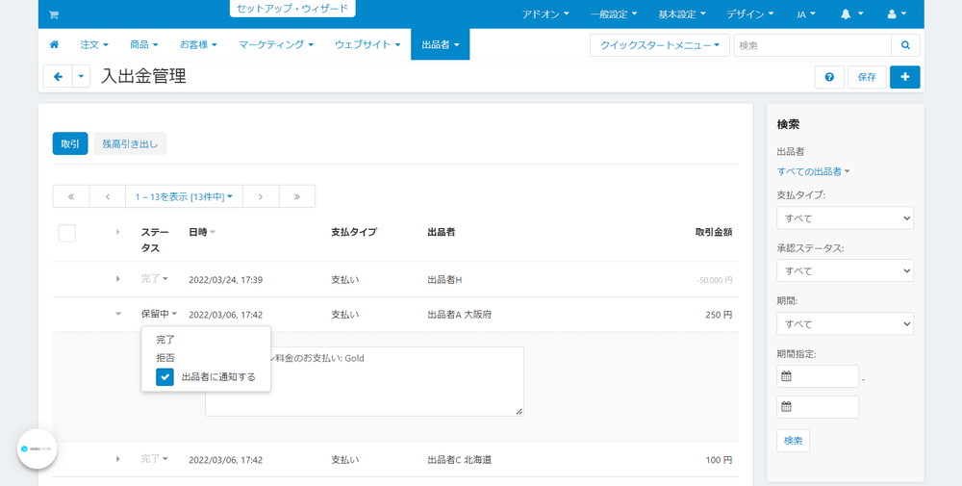Click the end date field in 期間指定
962x486 pixels.
[x=818, y=407]
